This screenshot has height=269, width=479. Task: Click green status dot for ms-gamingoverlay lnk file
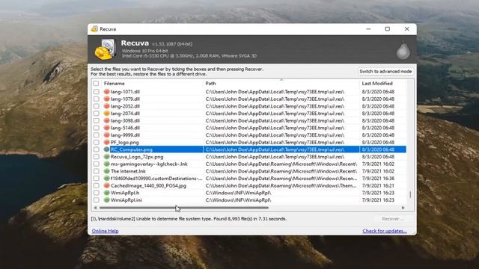coord(106,164)
